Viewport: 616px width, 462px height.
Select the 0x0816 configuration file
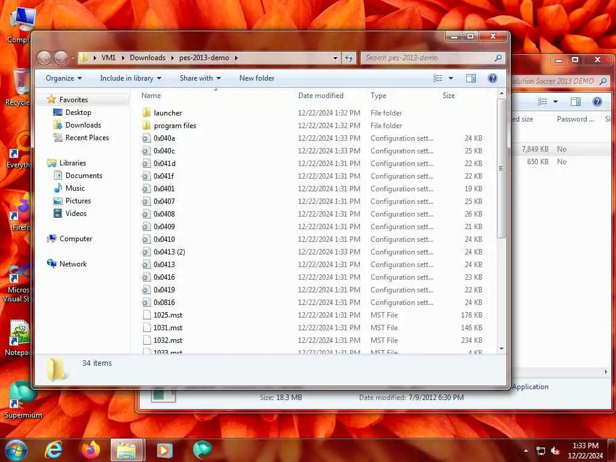[164, 302]
